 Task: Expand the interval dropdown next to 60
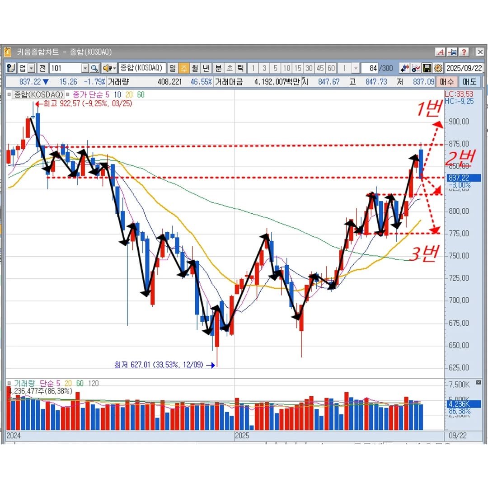pos(356,68)
